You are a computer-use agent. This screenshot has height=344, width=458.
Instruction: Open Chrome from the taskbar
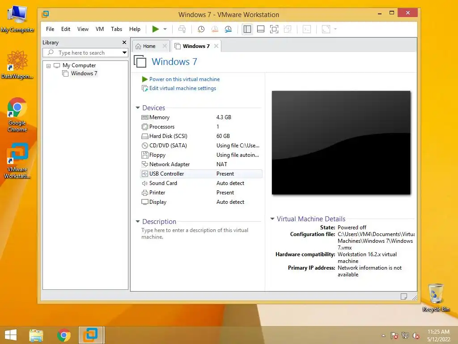click(64, 335)
